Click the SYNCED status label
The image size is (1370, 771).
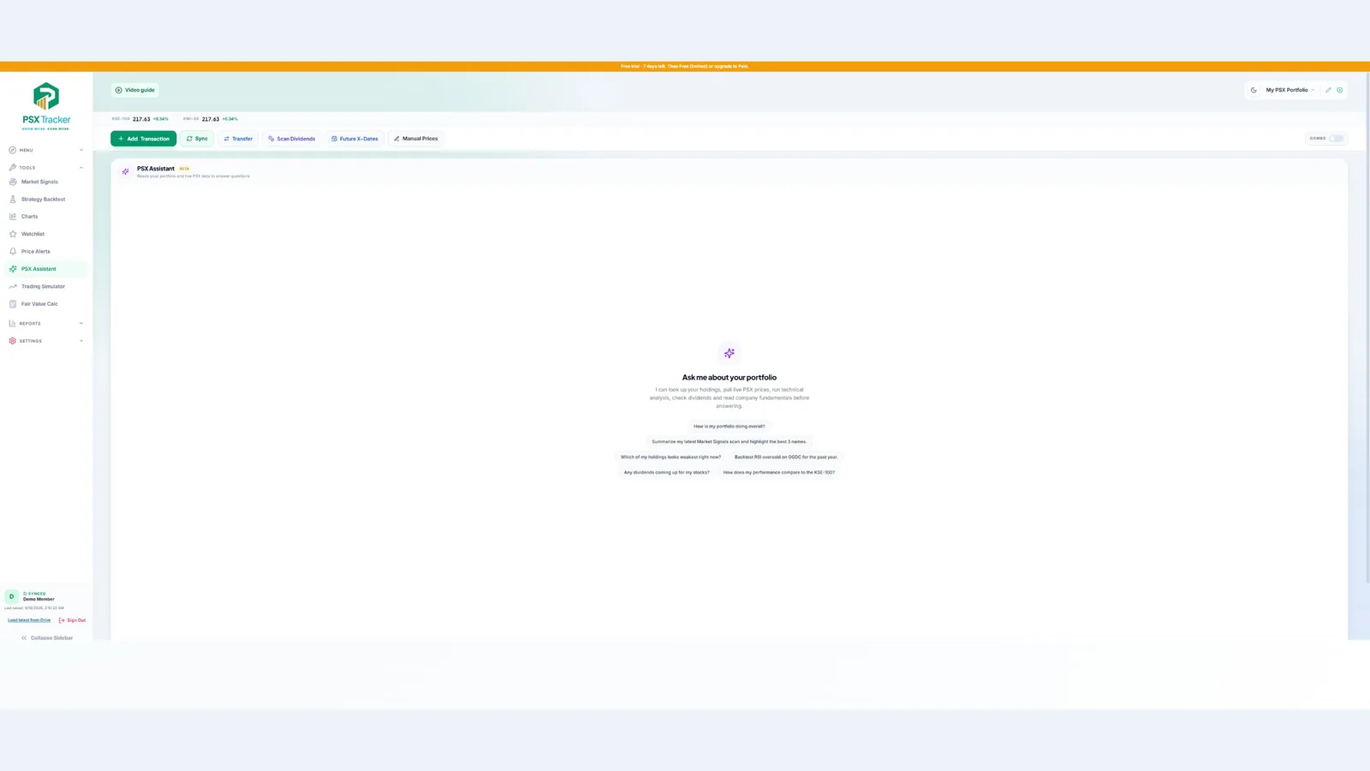click(35, 594)
